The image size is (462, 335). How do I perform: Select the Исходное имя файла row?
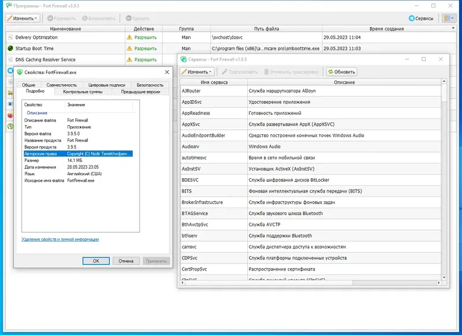pyautogui.click(x=78, y=180)
